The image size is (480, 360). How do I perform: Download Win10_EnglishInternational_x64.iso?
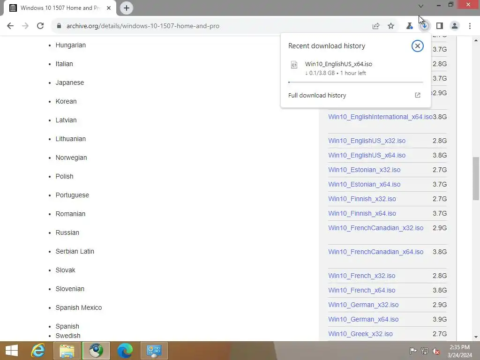point(380,117)
